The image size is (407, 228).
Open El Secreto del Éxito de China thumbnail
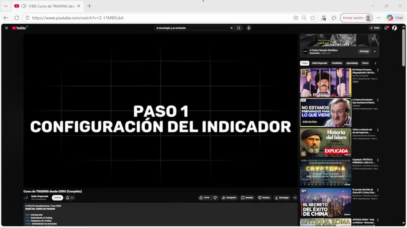click(x=326, y=203)
